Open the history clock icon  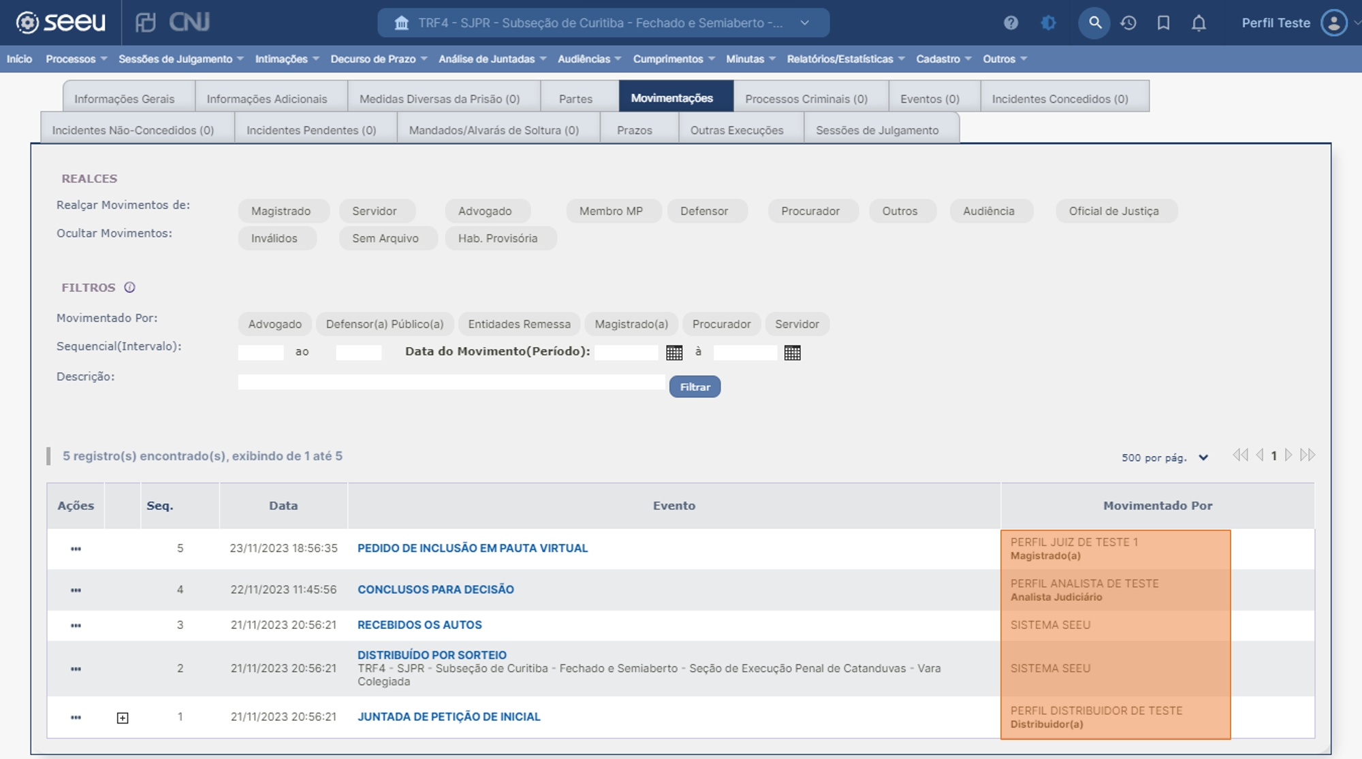[1128, 23]
